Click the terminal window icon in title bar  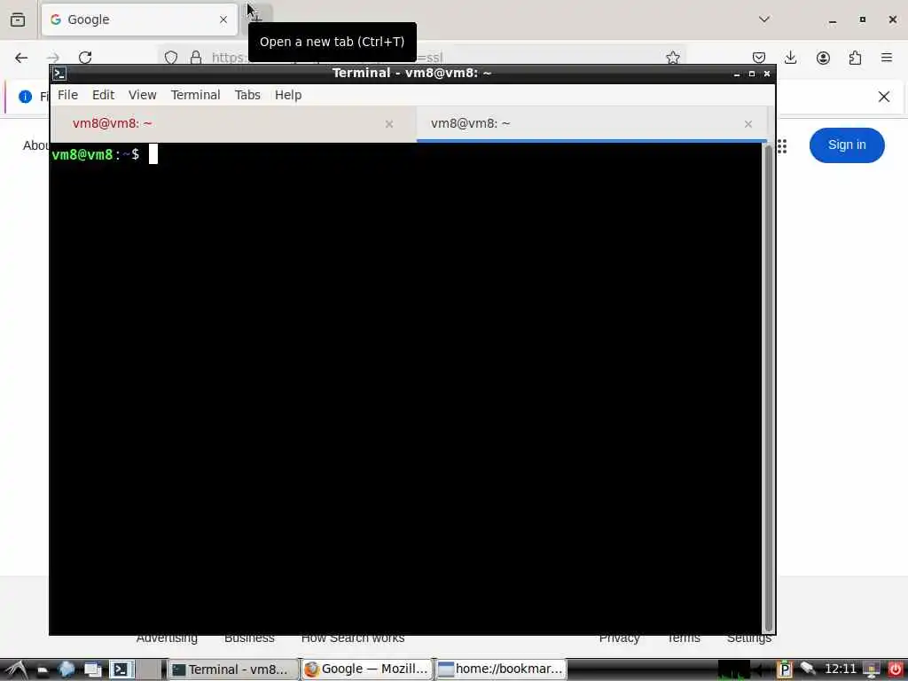[59, 74]
